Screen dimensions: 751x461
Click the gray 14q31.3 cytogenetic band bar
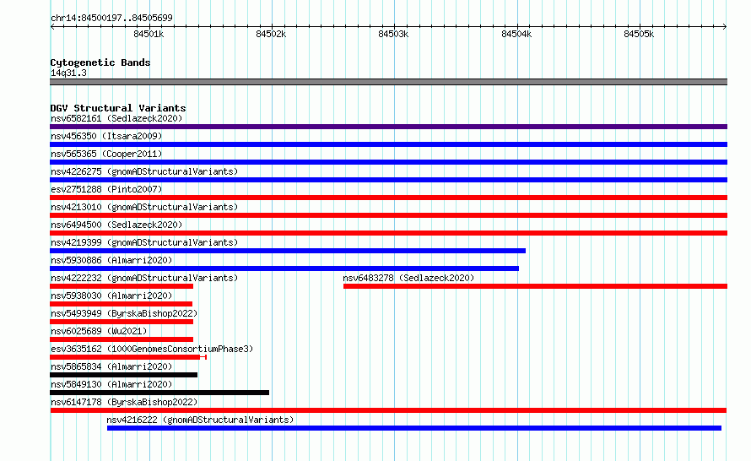point(388,82)
